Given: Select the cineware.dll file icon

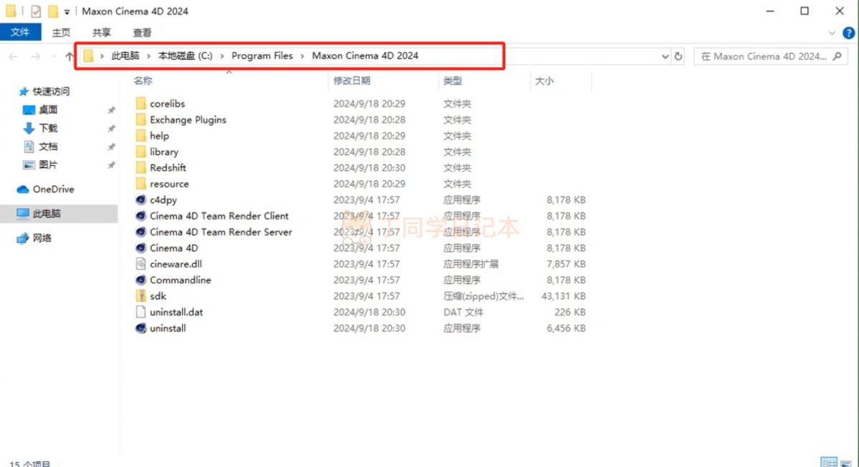Looking at the screenshot, I should tap(141, 264).
